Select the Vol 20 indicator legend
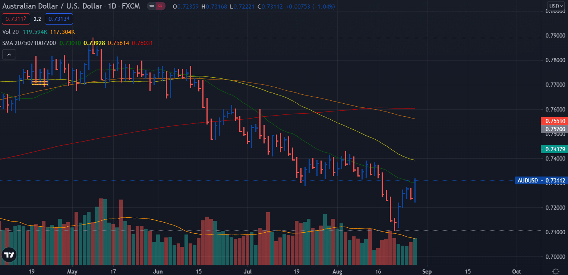 click(10, 32)
